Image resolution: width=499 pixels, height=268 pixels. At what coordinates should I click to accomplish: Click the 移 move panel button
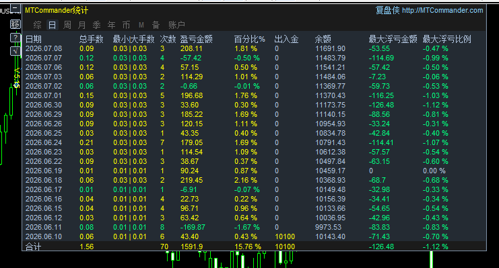click(15, 24)
